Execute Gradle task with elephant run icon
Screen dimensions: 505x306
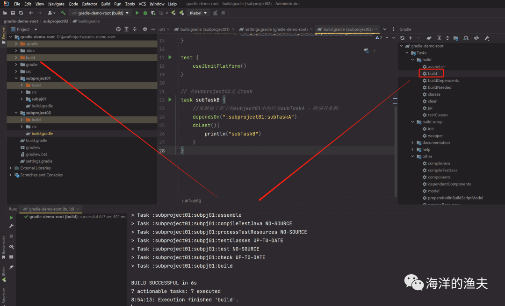430,38
